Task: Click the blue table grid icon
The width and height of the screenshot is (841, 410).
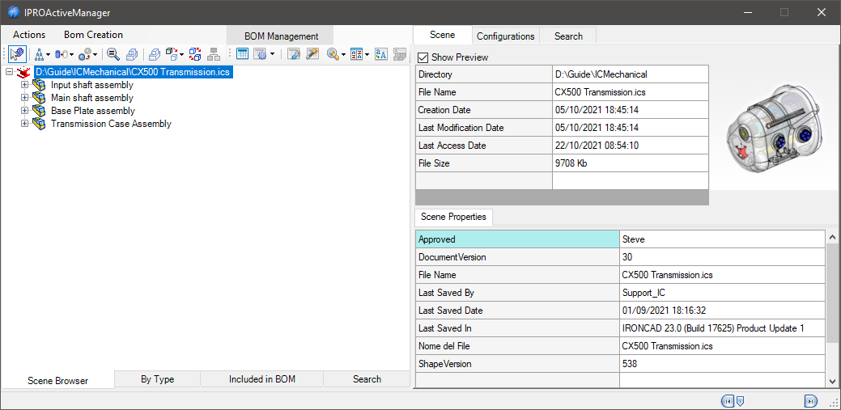Action: [242, 53]
